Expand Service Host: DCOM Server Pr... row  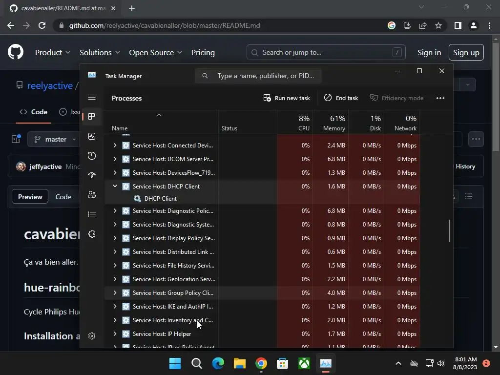115,159
